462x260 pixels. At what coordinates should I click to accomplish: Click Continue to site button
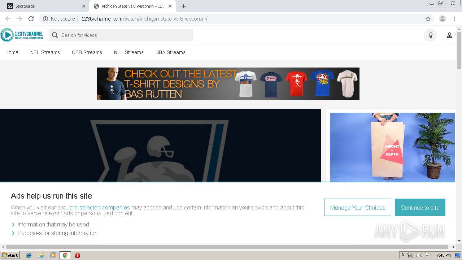(x=420, y=208)
